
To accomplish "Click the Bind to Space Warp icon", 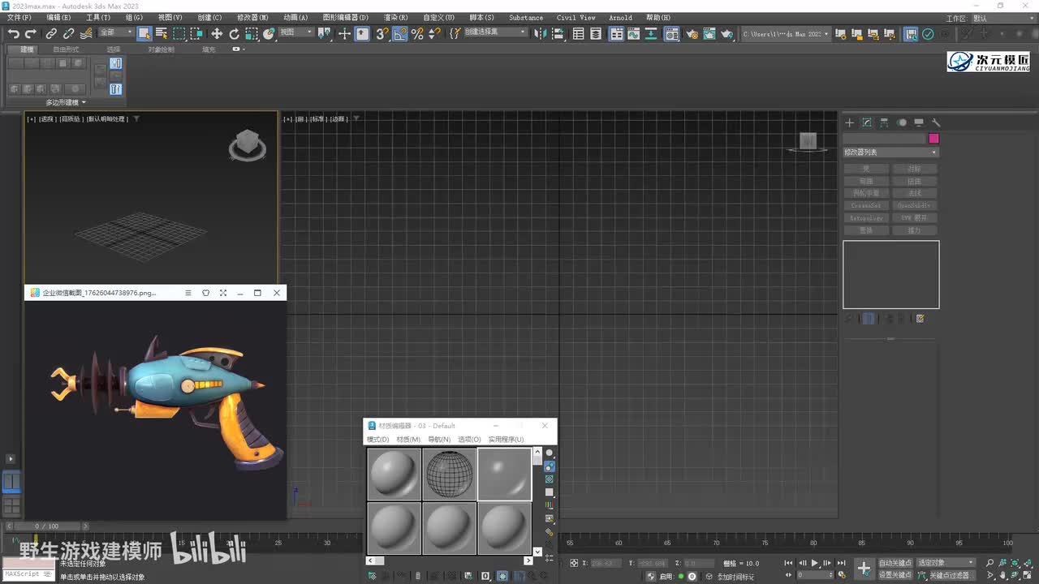I will click(x=86, y=33).
